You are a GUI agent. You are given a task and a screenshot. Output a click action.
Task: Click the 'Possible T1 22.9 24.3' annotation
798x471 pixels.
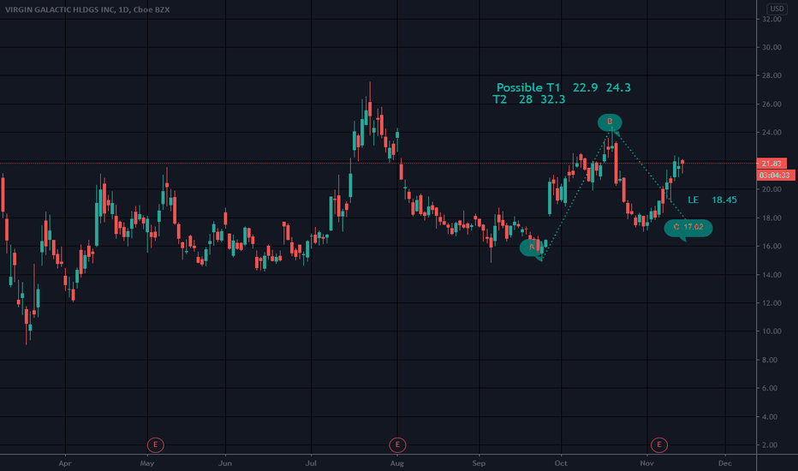tap(563, 87)
